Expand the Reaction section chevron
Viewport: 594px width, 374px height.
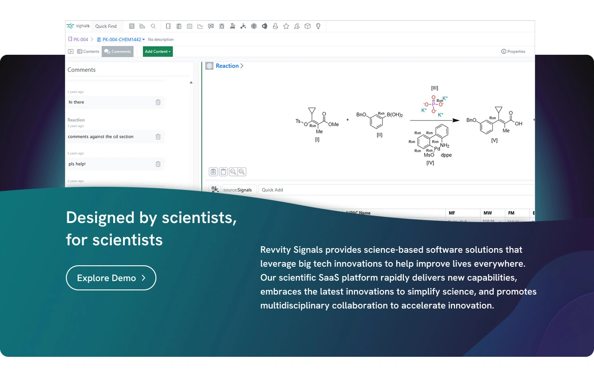(x=242, y=66)
